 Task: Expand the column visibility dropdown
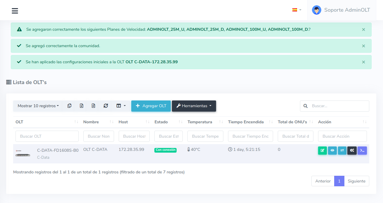tap(121, 106)
